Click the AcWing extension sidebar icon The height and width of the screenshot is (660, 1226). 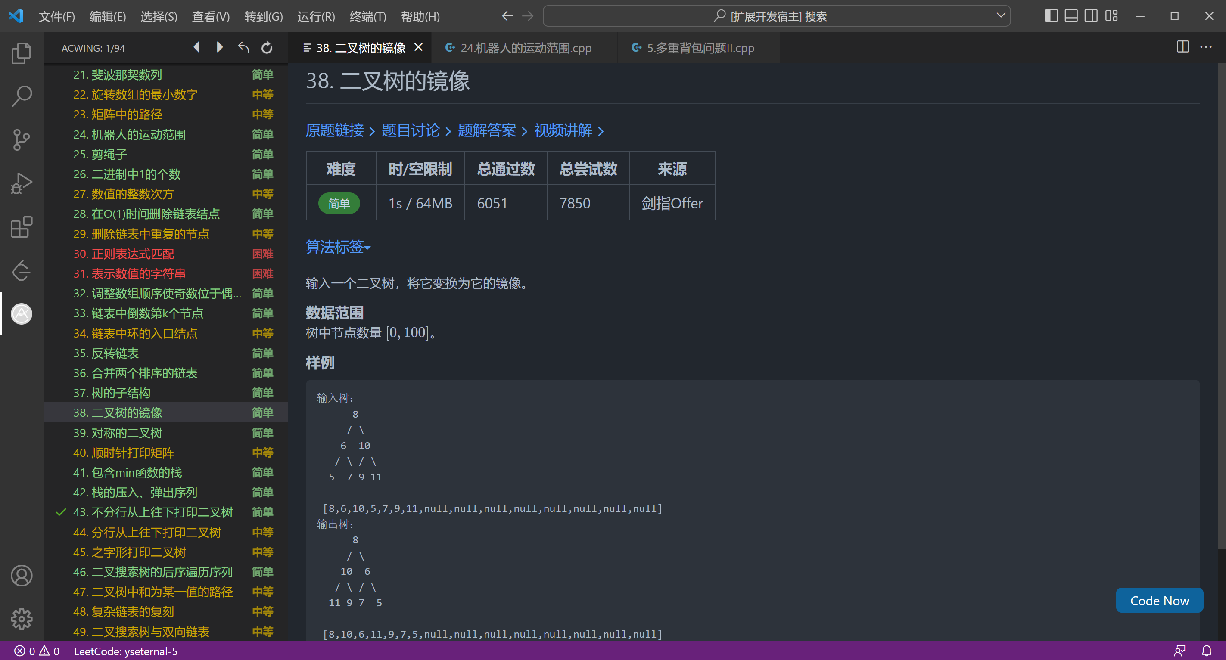[x=22, y=314]
